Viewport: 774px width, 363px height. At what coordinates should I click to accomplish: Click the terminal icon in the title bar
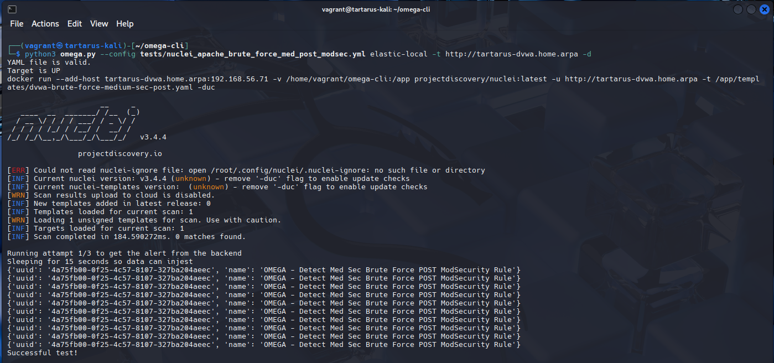click(12, 9)
